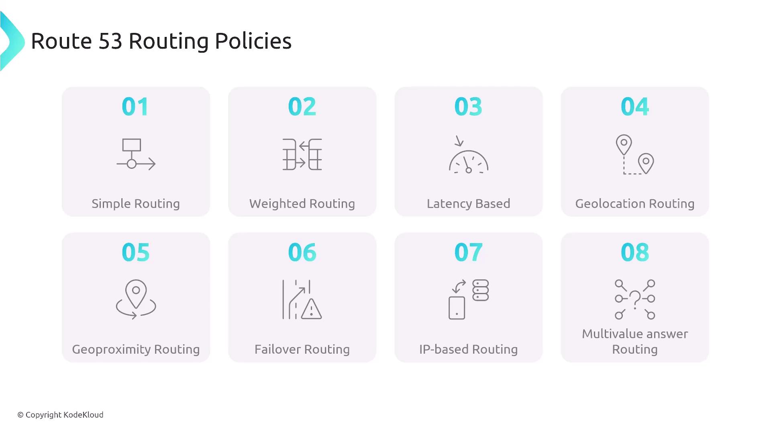Click the Route 53 Routing Policies title
Viewport: 771px width, 434px height.
tap(161, 41)
